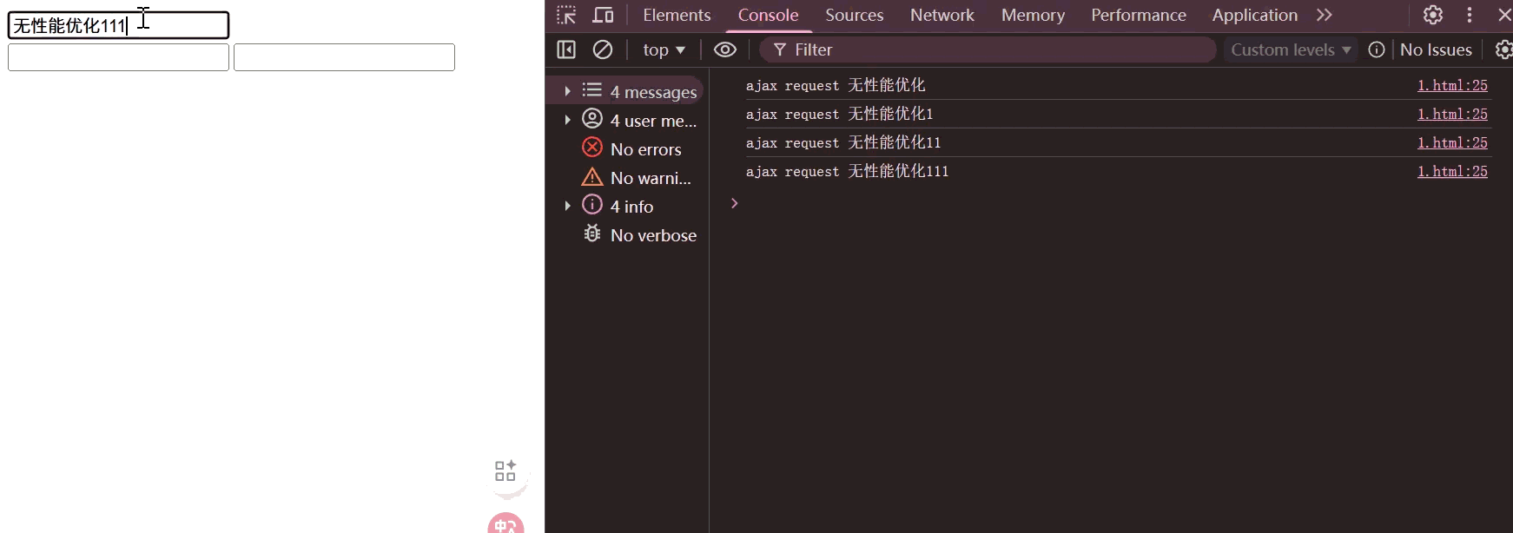Open 1.html:25 link for 无性能优化 log
The width and height of the screenshot is (1513, 533).
point(1452,85)
